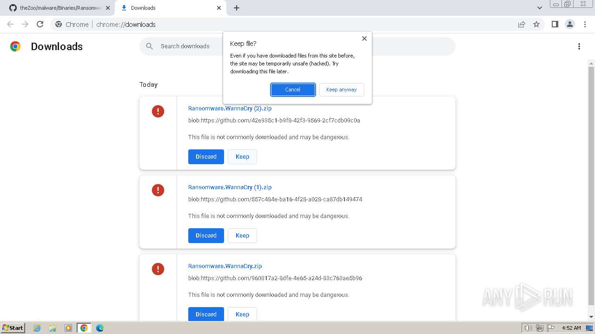Open a new tab with the plus button
Image resolution: width=595 pixels, height=334 pixels.
[236, 8]
